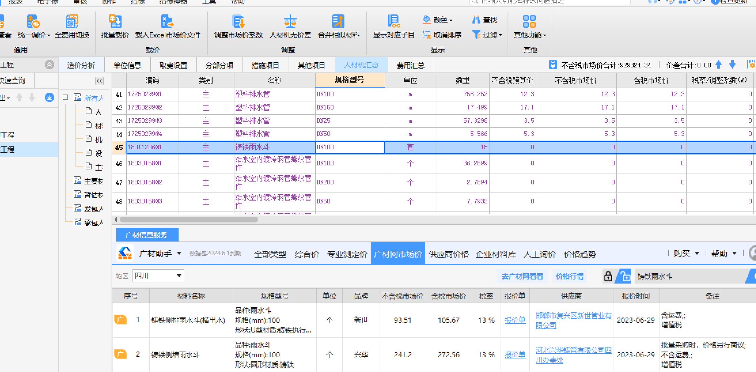Click the 规格型号 column header
This screenshot has width=756, height=372.
pos(350,80)
